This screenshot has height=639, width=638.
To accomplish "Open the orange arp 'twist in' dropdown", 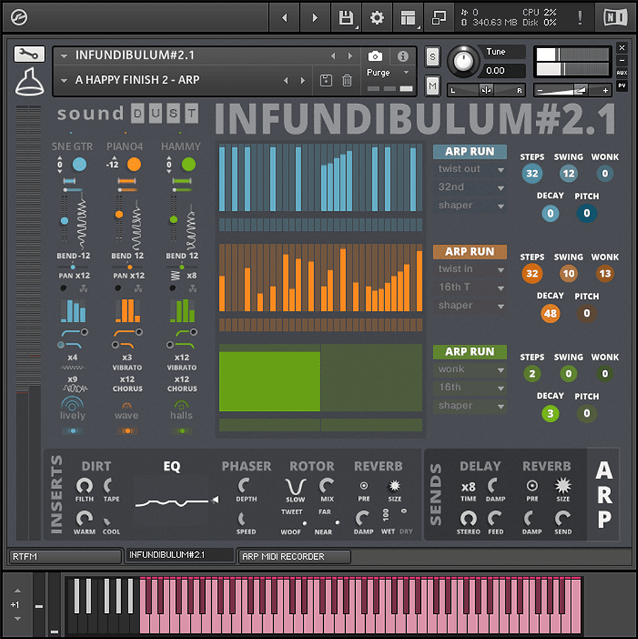I will point(469,269).
